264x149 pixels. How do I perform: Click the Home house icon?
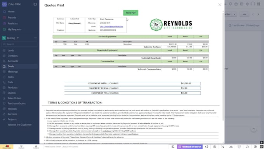[5, 12]
